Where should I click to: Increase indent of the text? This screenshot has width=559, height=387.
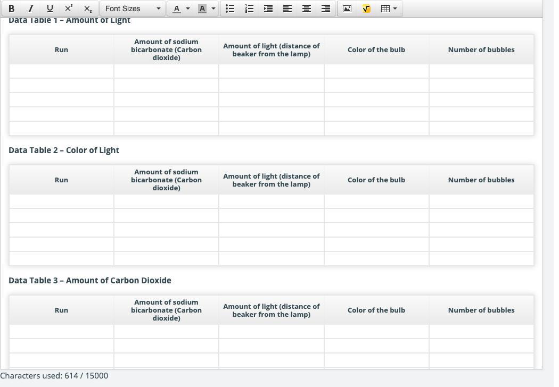[268, 9]
